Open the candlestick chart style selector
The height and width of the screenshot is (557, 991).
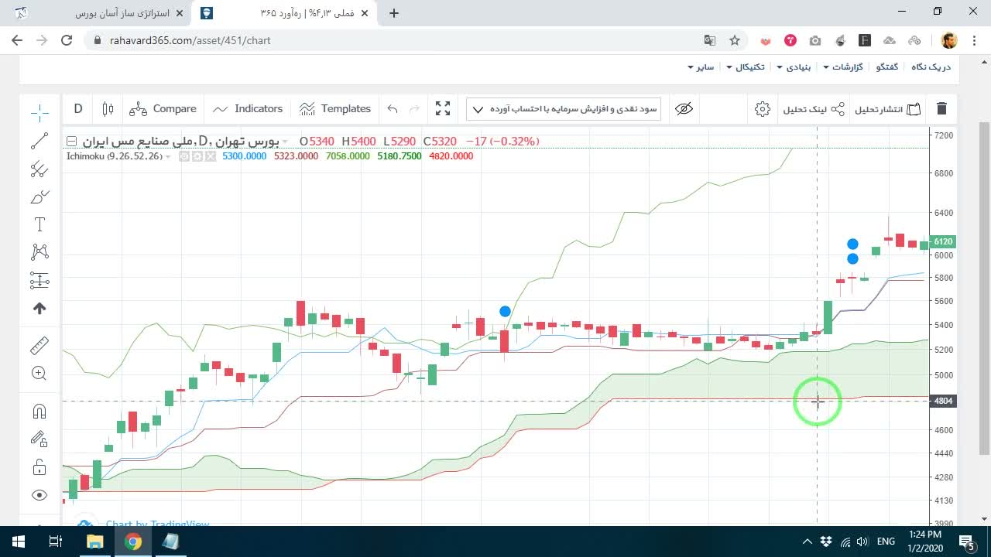point(108,109)
